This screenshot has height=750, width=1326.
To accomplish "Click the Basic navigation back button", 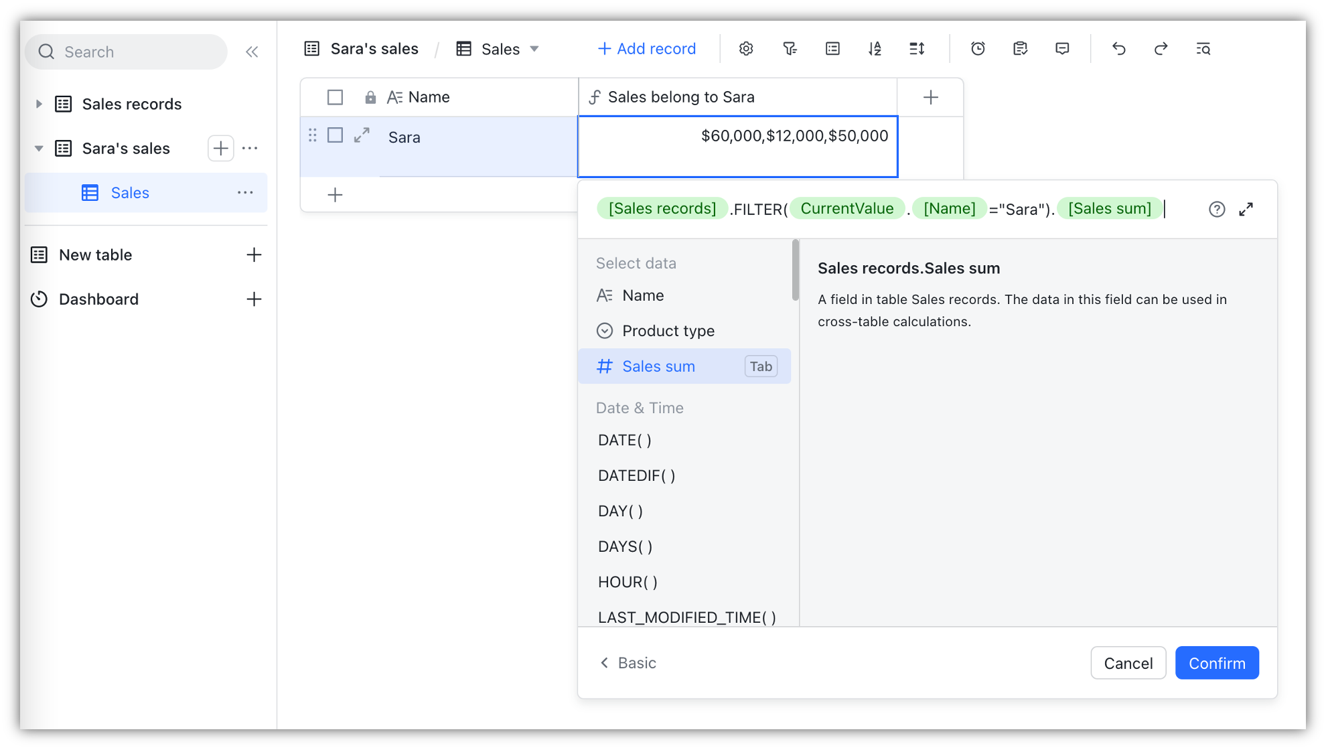I will (627, 663).
